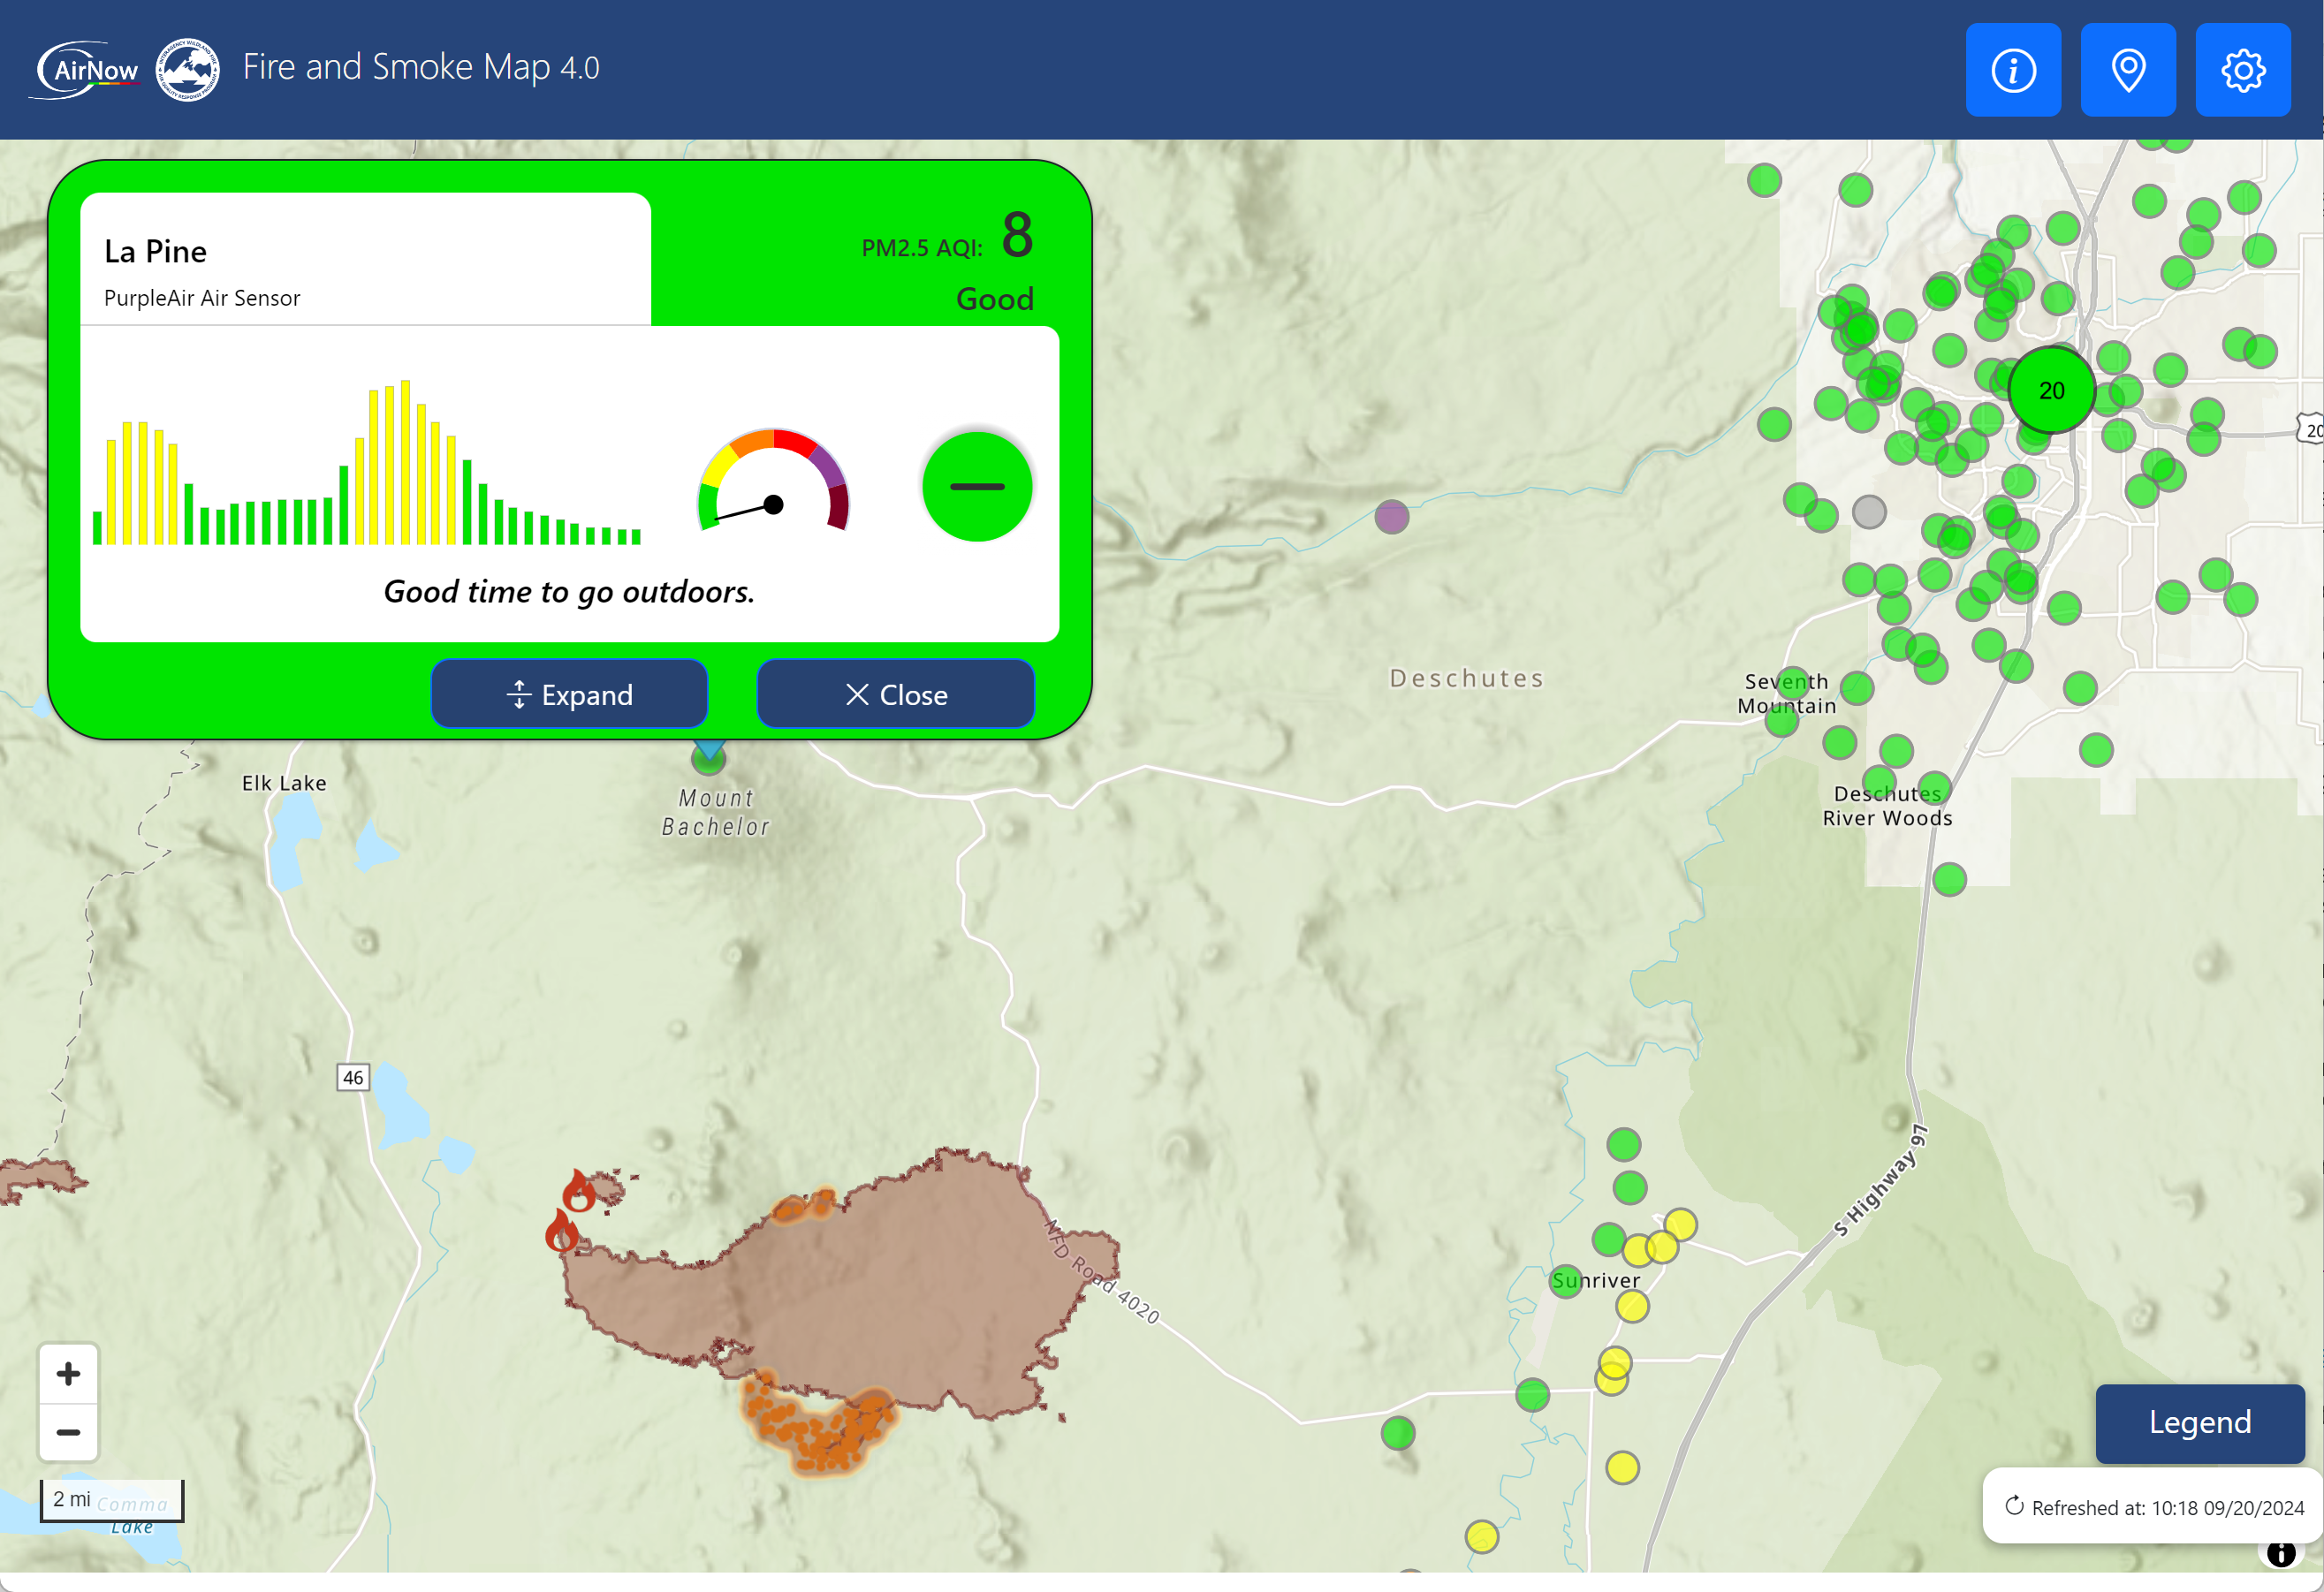The height and width of the screenshot is (1592, 2324).
Task: Close the La Pine sensor popup
Action: 895,694
